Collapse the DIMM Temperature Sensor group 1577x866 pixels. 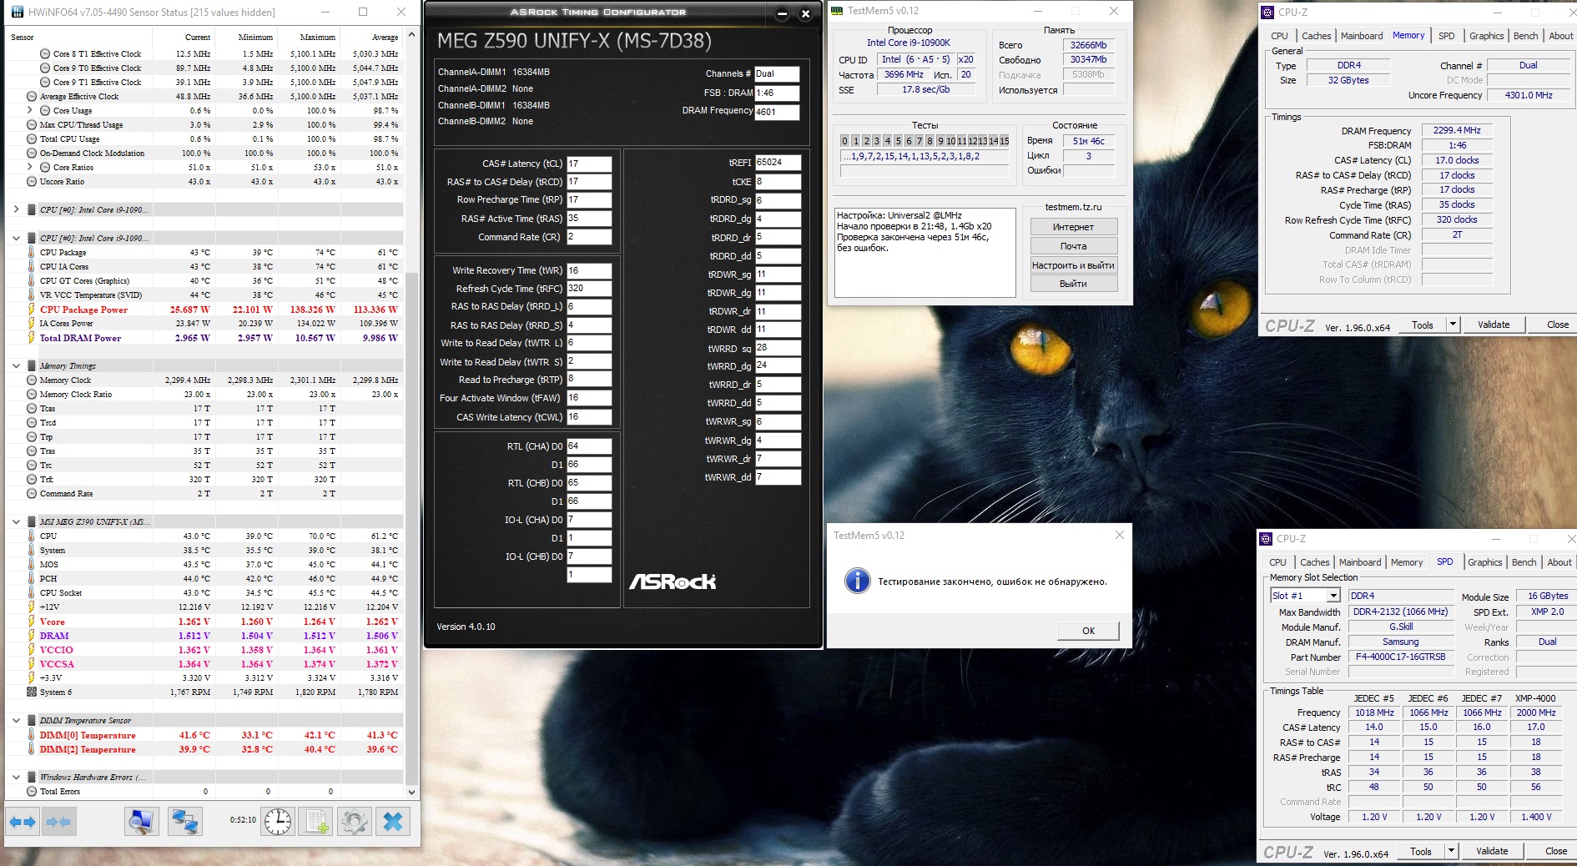click(16, 720)
